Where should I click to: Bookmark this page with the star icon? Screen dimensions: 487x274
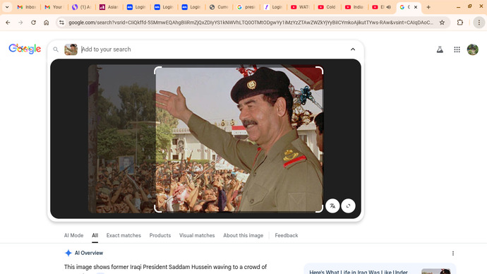(x=442, y=23)
